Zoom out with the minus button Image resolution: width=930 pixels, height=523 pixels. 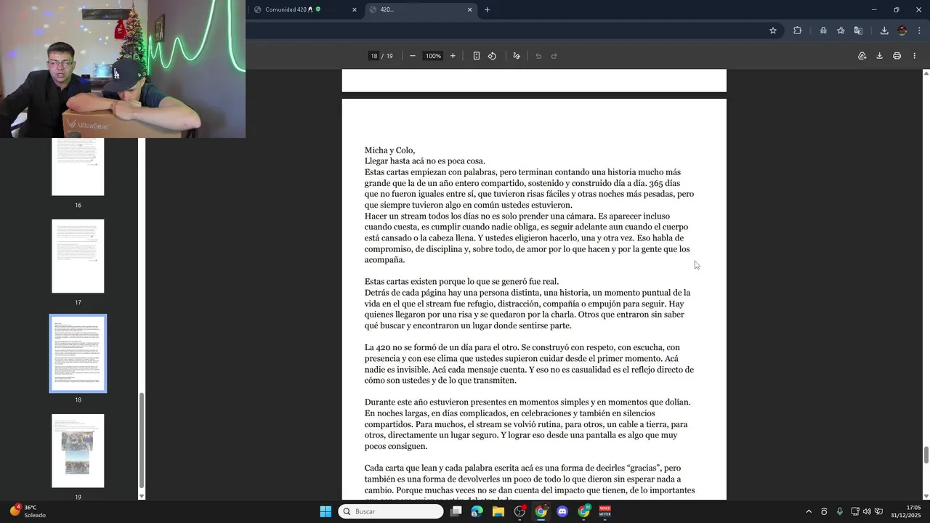[x=413, y=56]
